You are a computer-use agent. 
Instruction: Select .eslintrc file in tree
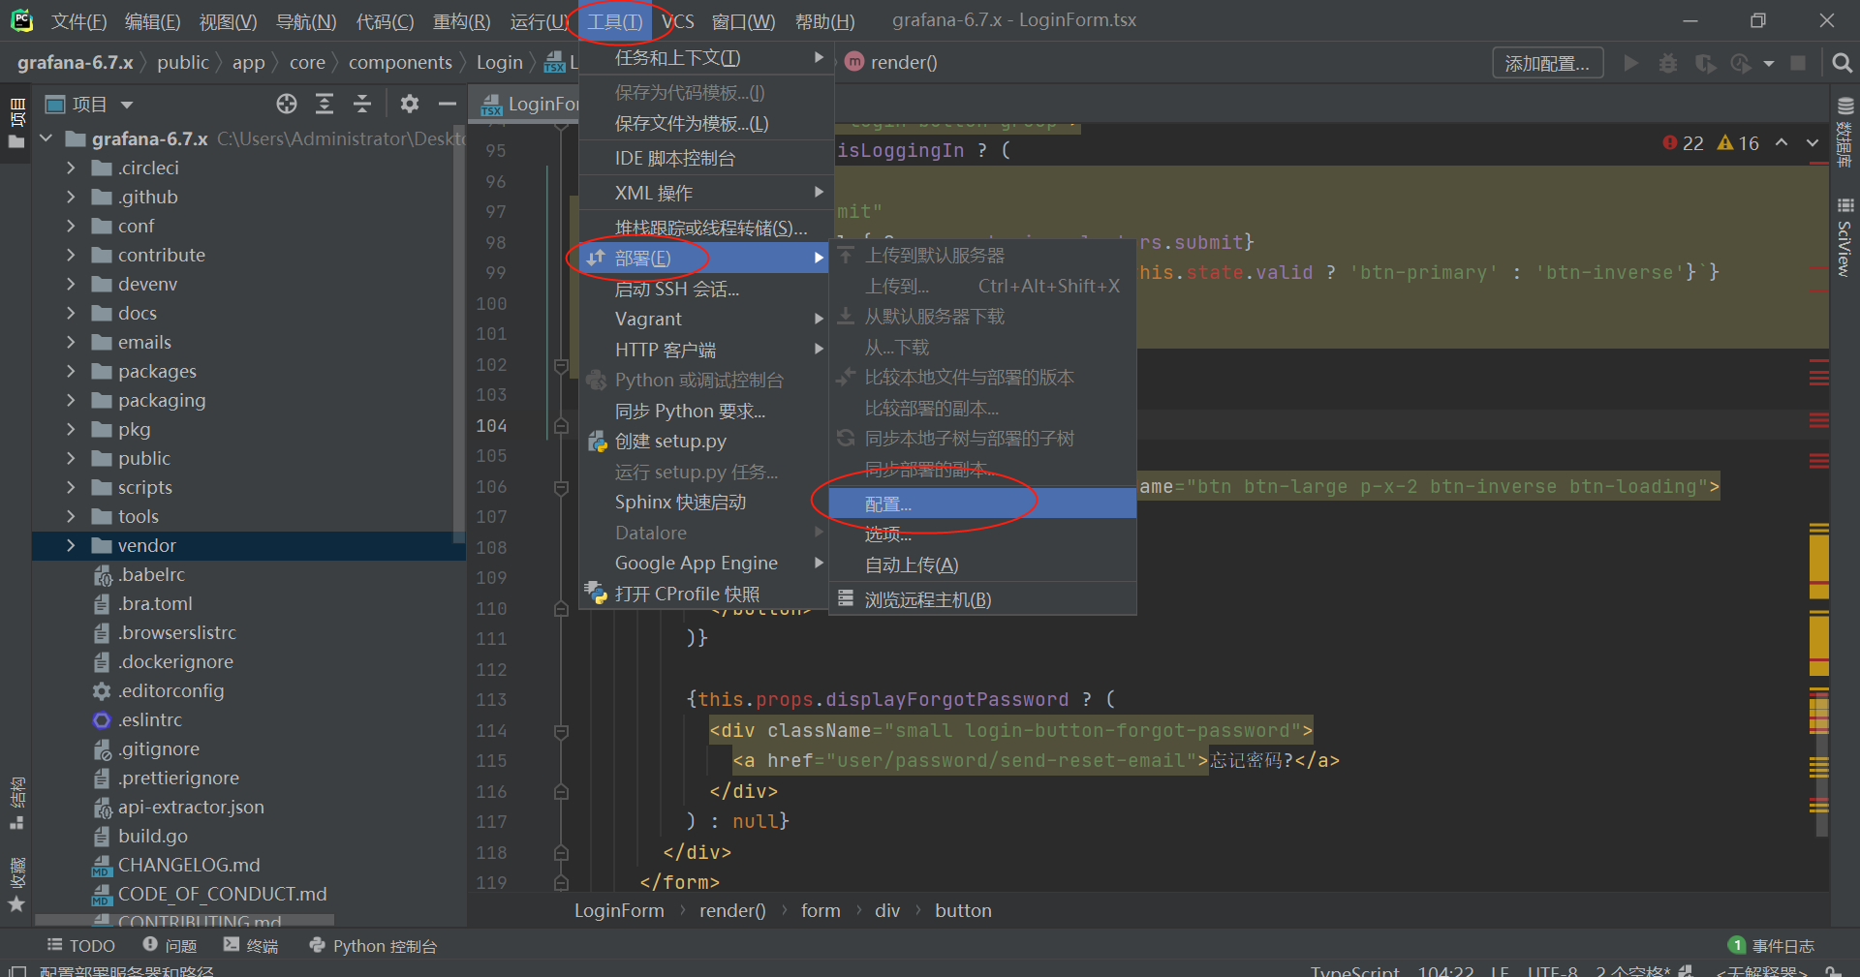(x=149, y=719)
